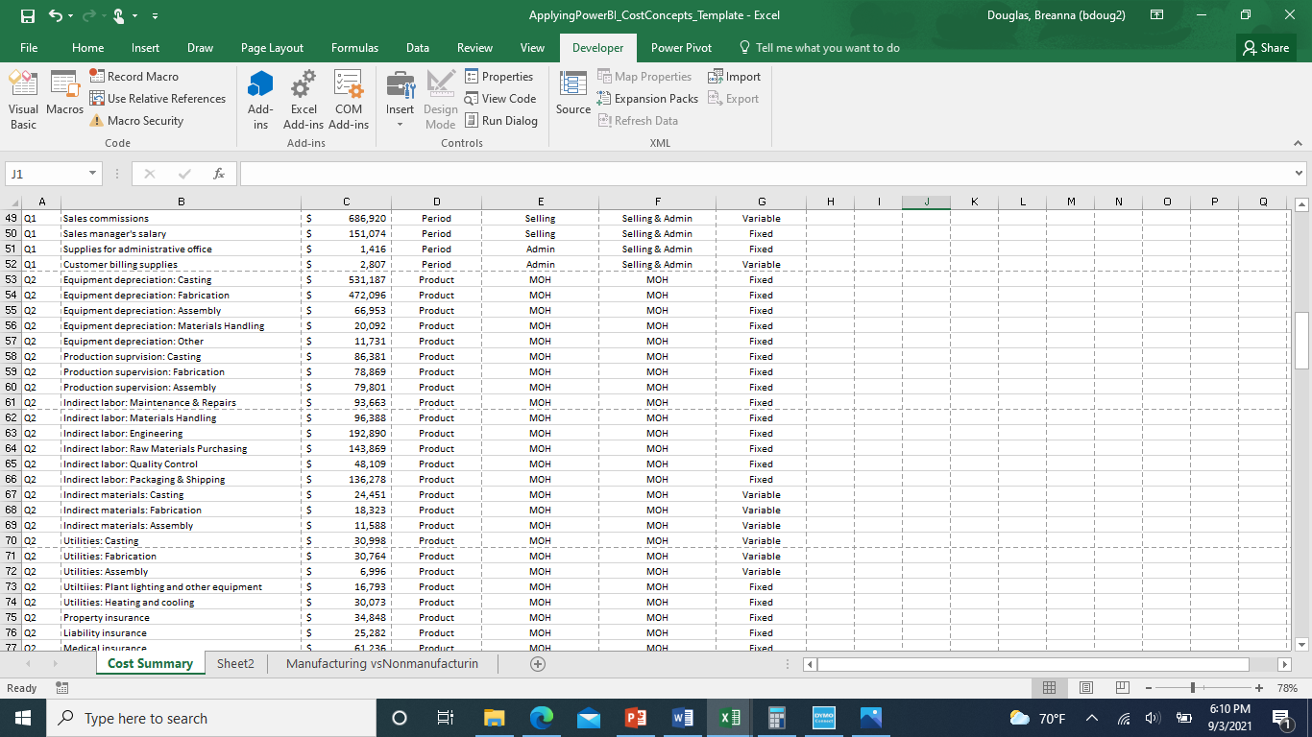Click the Macros icon

[x=63, y=98]
